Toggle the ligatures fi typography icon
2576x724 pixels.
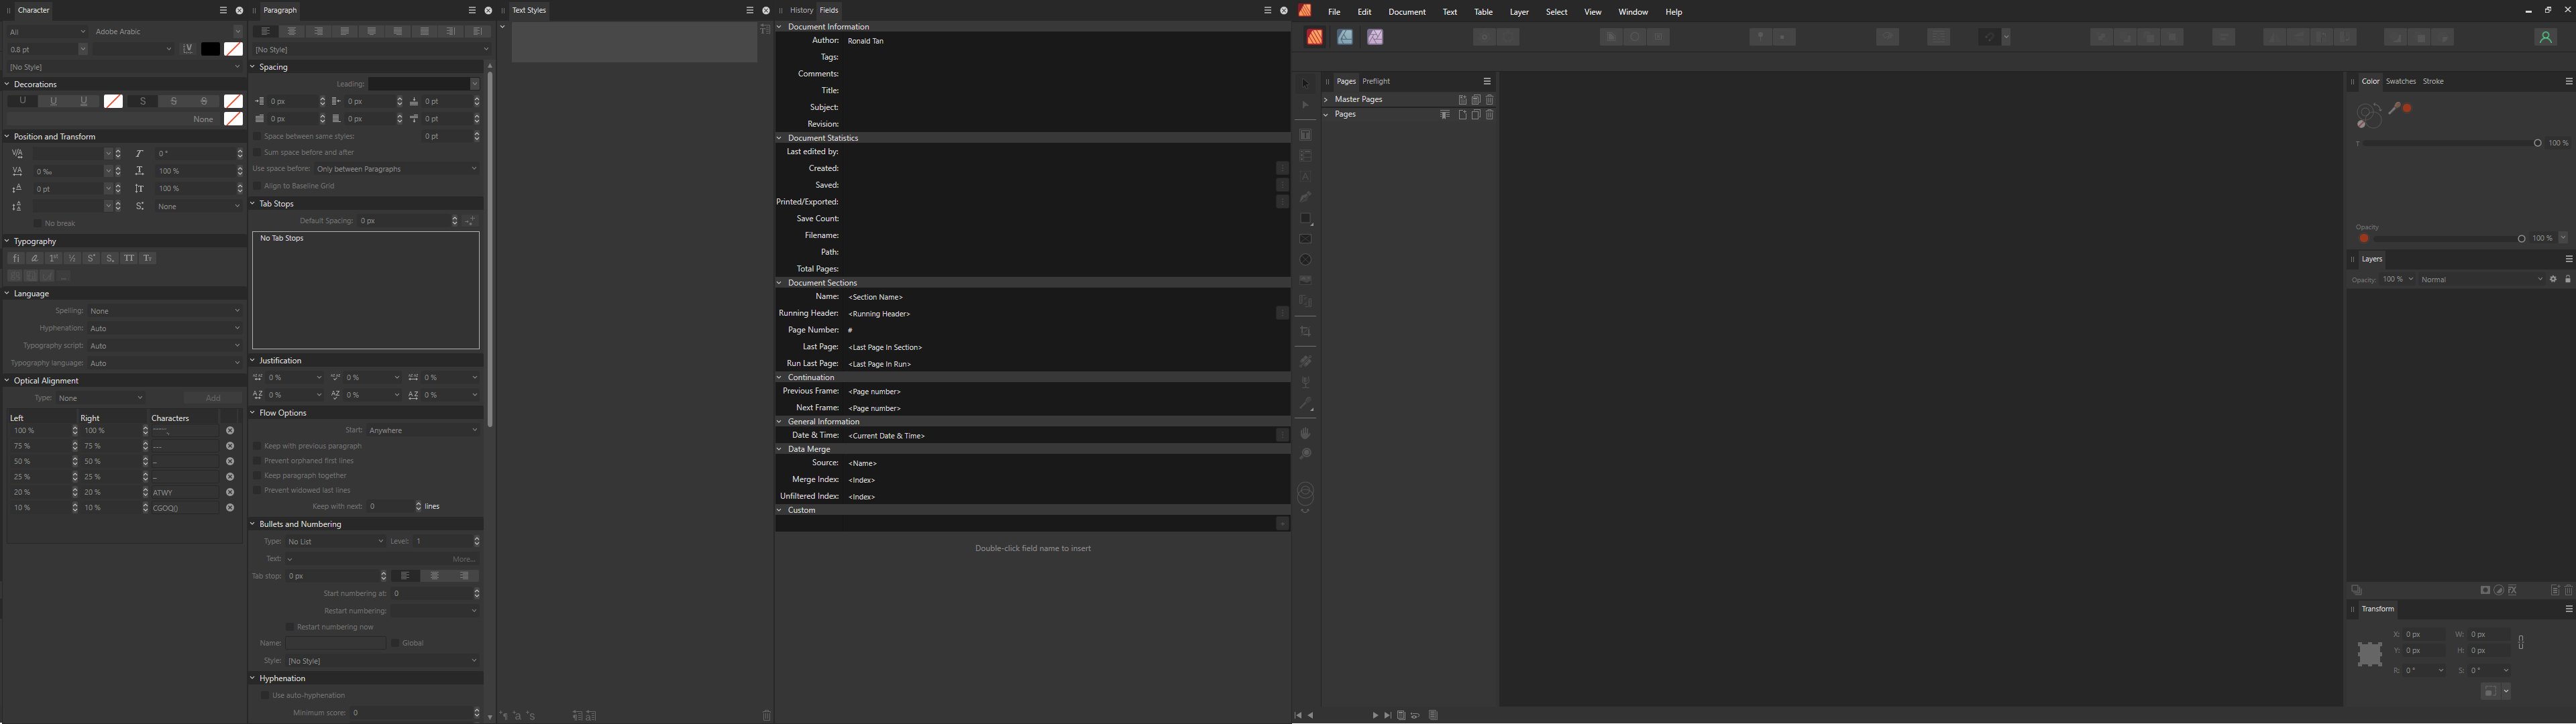[15, 259]
